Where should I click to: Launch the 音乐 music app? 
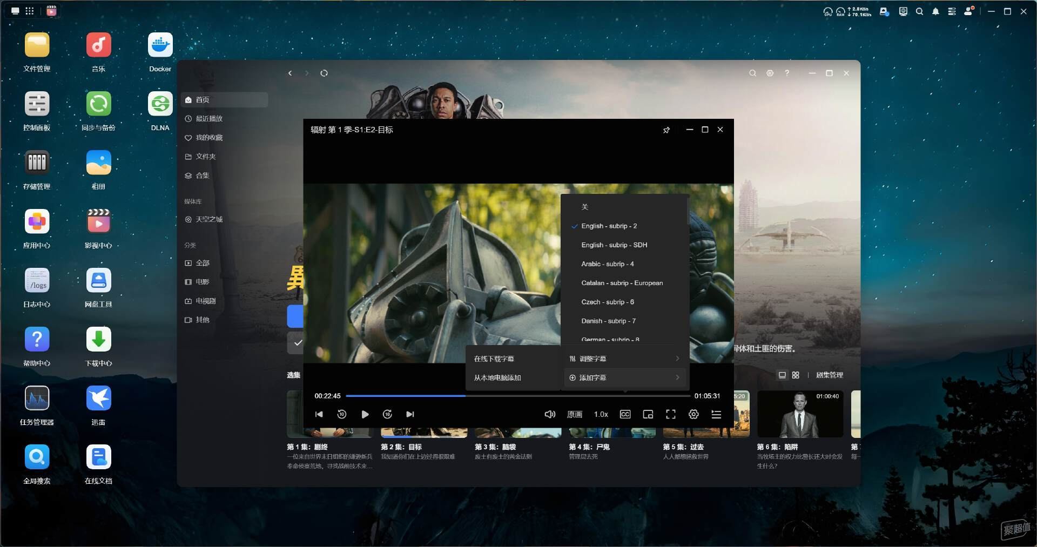[x=98, y=45]
